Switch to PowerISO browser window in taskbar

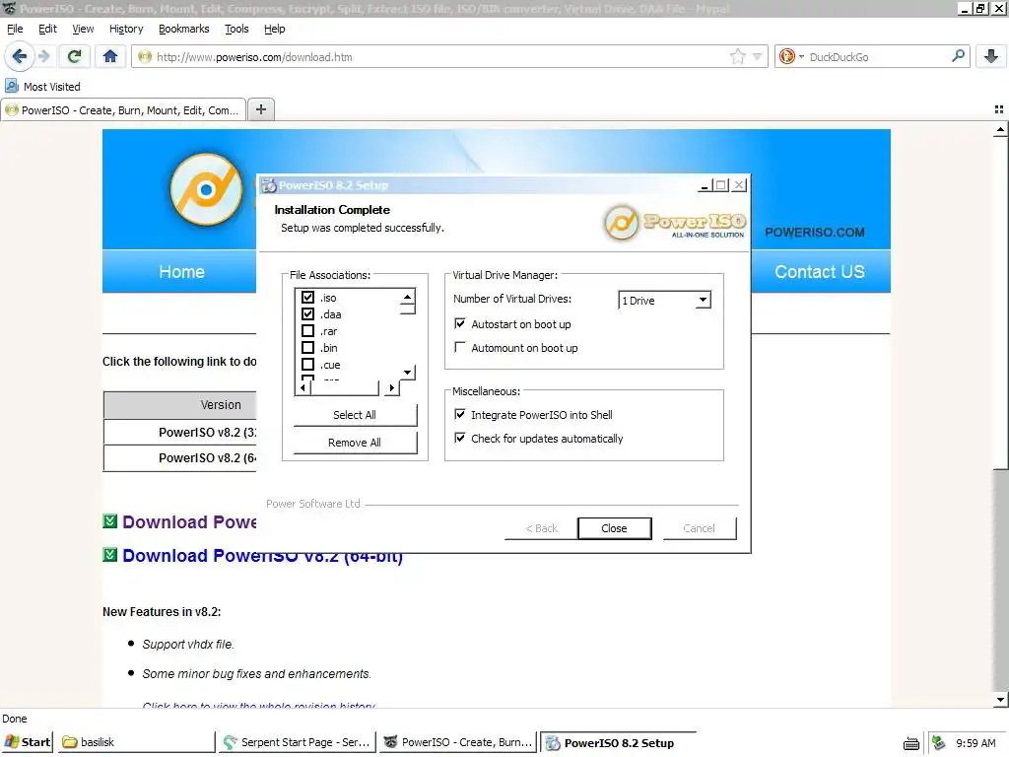tap(457, 742)
